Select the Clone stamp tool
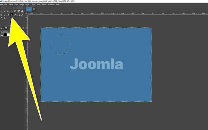The width and height of the screenshot is (208, 130). [x=12, y=15]
